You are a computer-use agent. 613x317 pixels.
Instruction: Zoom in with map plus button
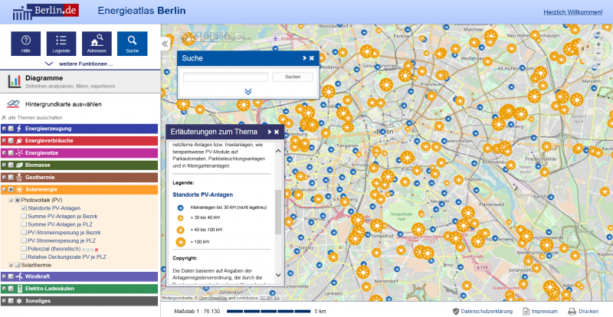click(598, 44)
